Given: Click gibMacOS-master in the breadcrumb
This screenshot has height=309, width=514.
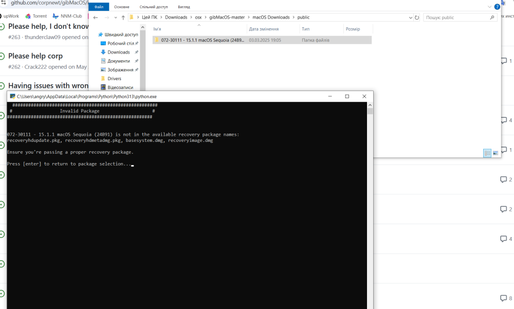Looking at the screenshot, I should pos(227,17).
